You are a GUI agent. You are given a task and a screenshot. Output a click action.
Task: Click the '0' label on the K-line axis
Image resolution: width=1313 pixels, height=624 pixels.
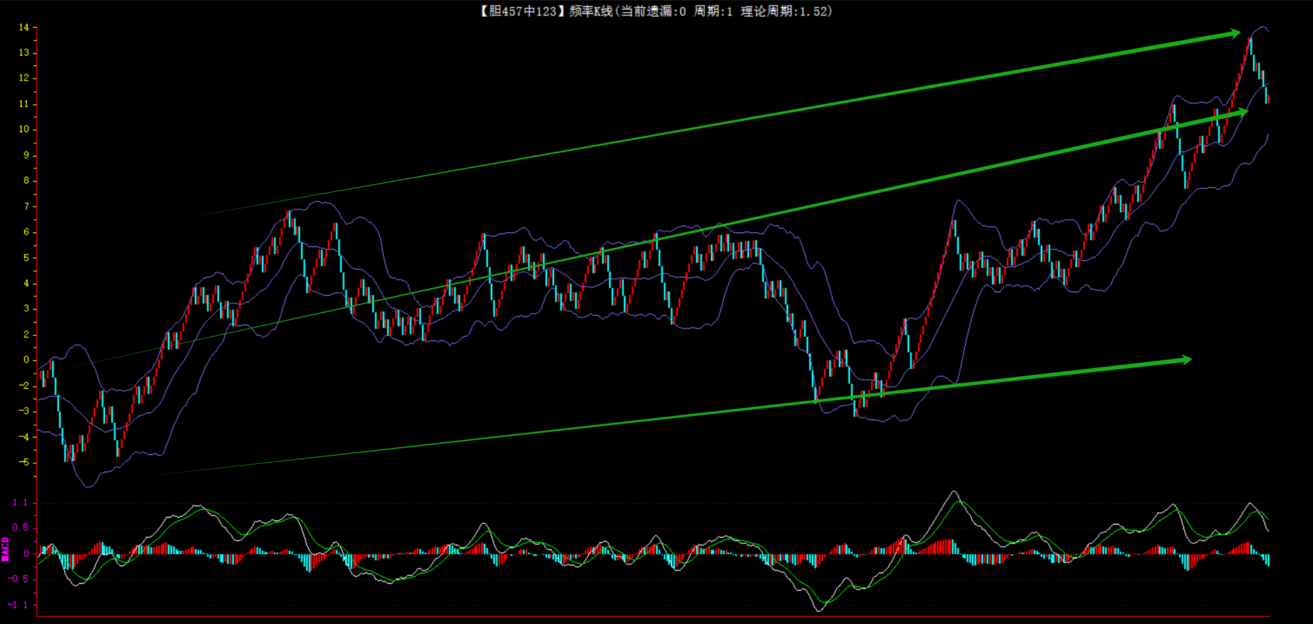tap(26, 360)
